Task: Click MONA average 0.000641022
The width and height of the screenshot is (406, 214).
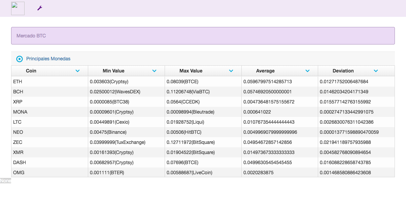Action: point(257,112)
